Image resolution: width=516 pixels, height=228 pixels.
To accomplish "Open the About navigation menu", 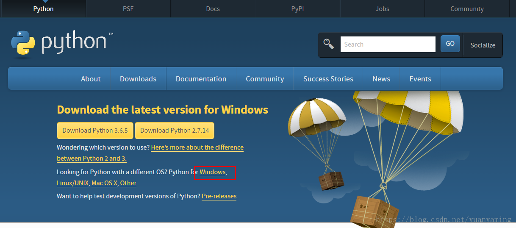I will (91, 79).
